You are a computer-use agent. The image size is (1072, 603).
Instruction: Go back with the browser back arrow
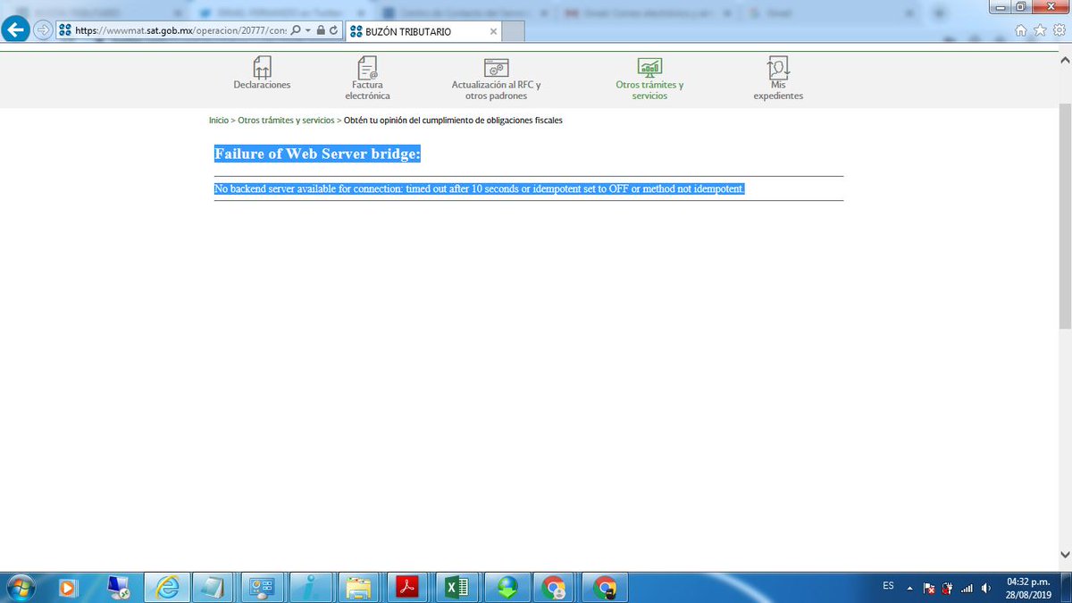click(16, 29)
